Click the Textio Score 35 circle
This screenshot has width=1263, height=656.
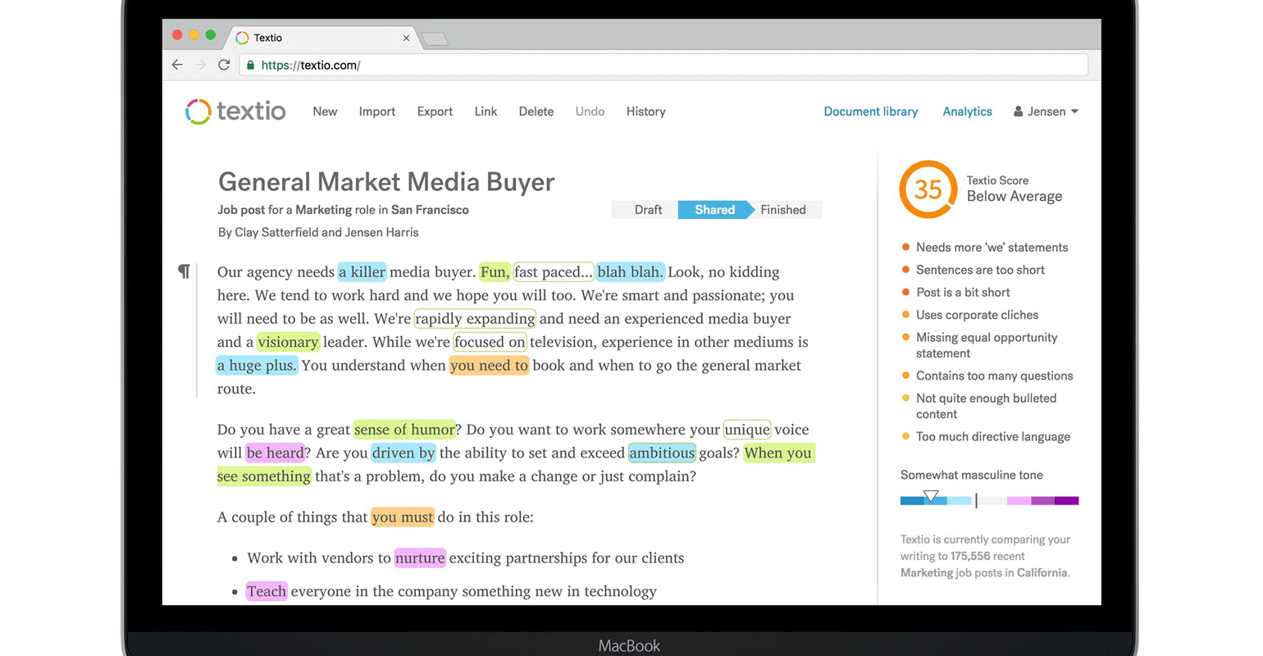[x=928, y=189]
